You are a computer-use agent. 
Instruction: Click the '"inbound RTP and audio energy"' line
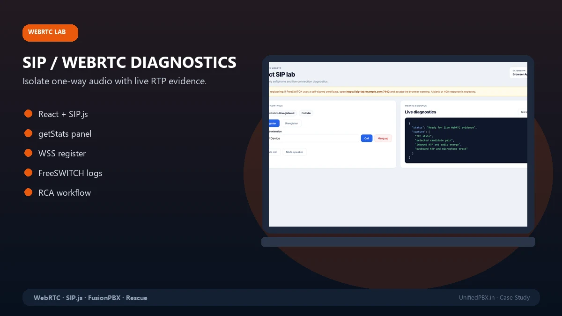(x=438, y=145)
